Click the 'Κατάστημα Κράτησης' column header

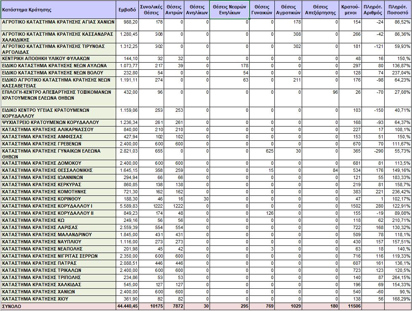click(58, 9)
